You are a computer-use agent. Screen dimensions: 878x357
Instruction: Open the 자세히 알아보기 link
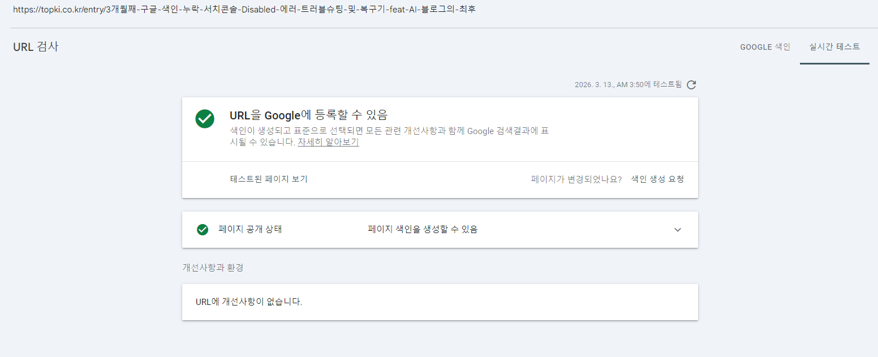[328, 142]
